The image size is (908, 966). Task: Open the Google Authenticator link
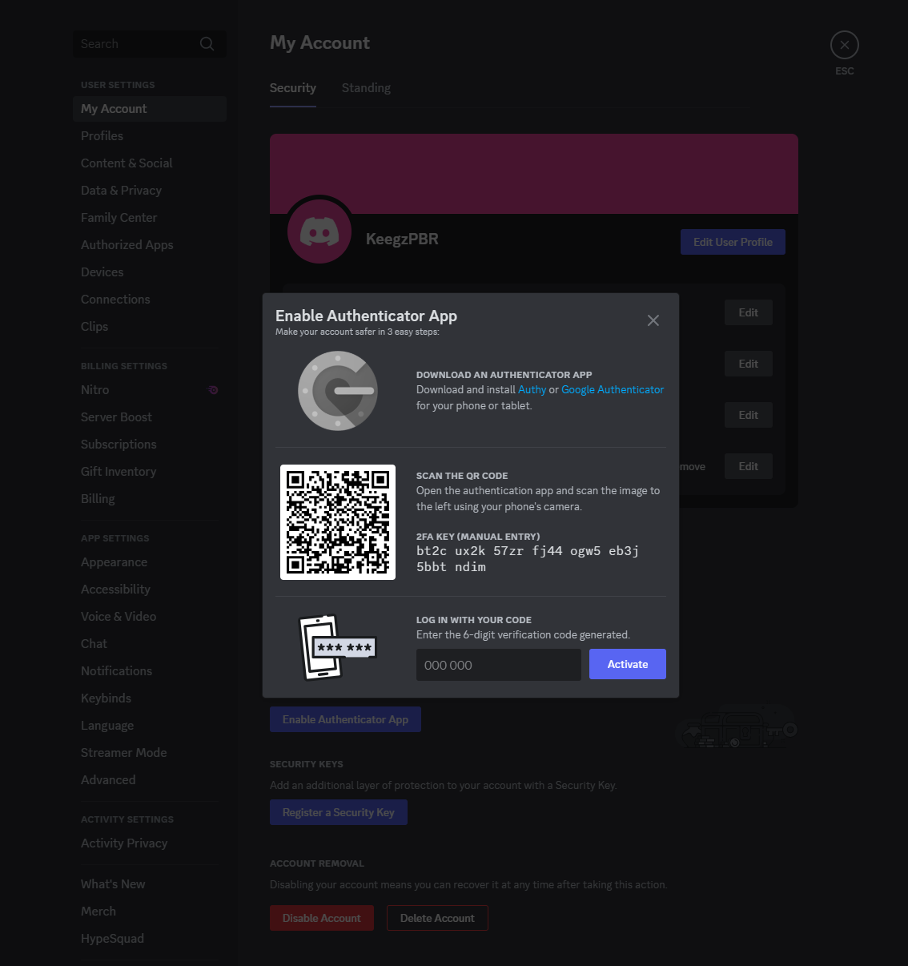tap(613, 390)
